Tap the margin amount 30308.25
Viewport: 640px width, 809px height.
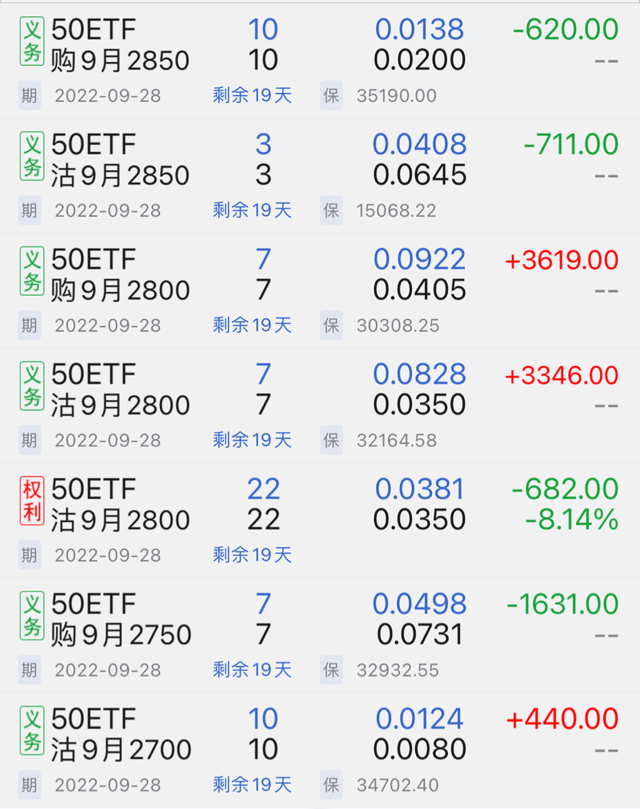pos(397,326)
